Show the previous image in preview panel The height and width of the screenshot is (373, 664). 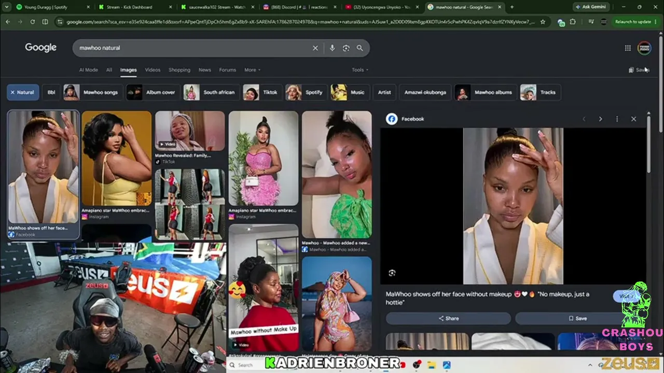point(584,119)
